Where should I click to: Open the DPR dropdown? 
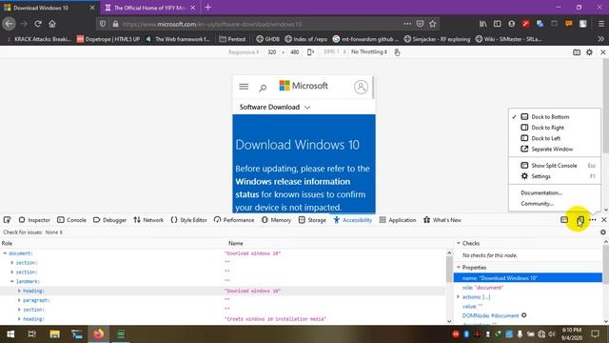tap(334, 52)
